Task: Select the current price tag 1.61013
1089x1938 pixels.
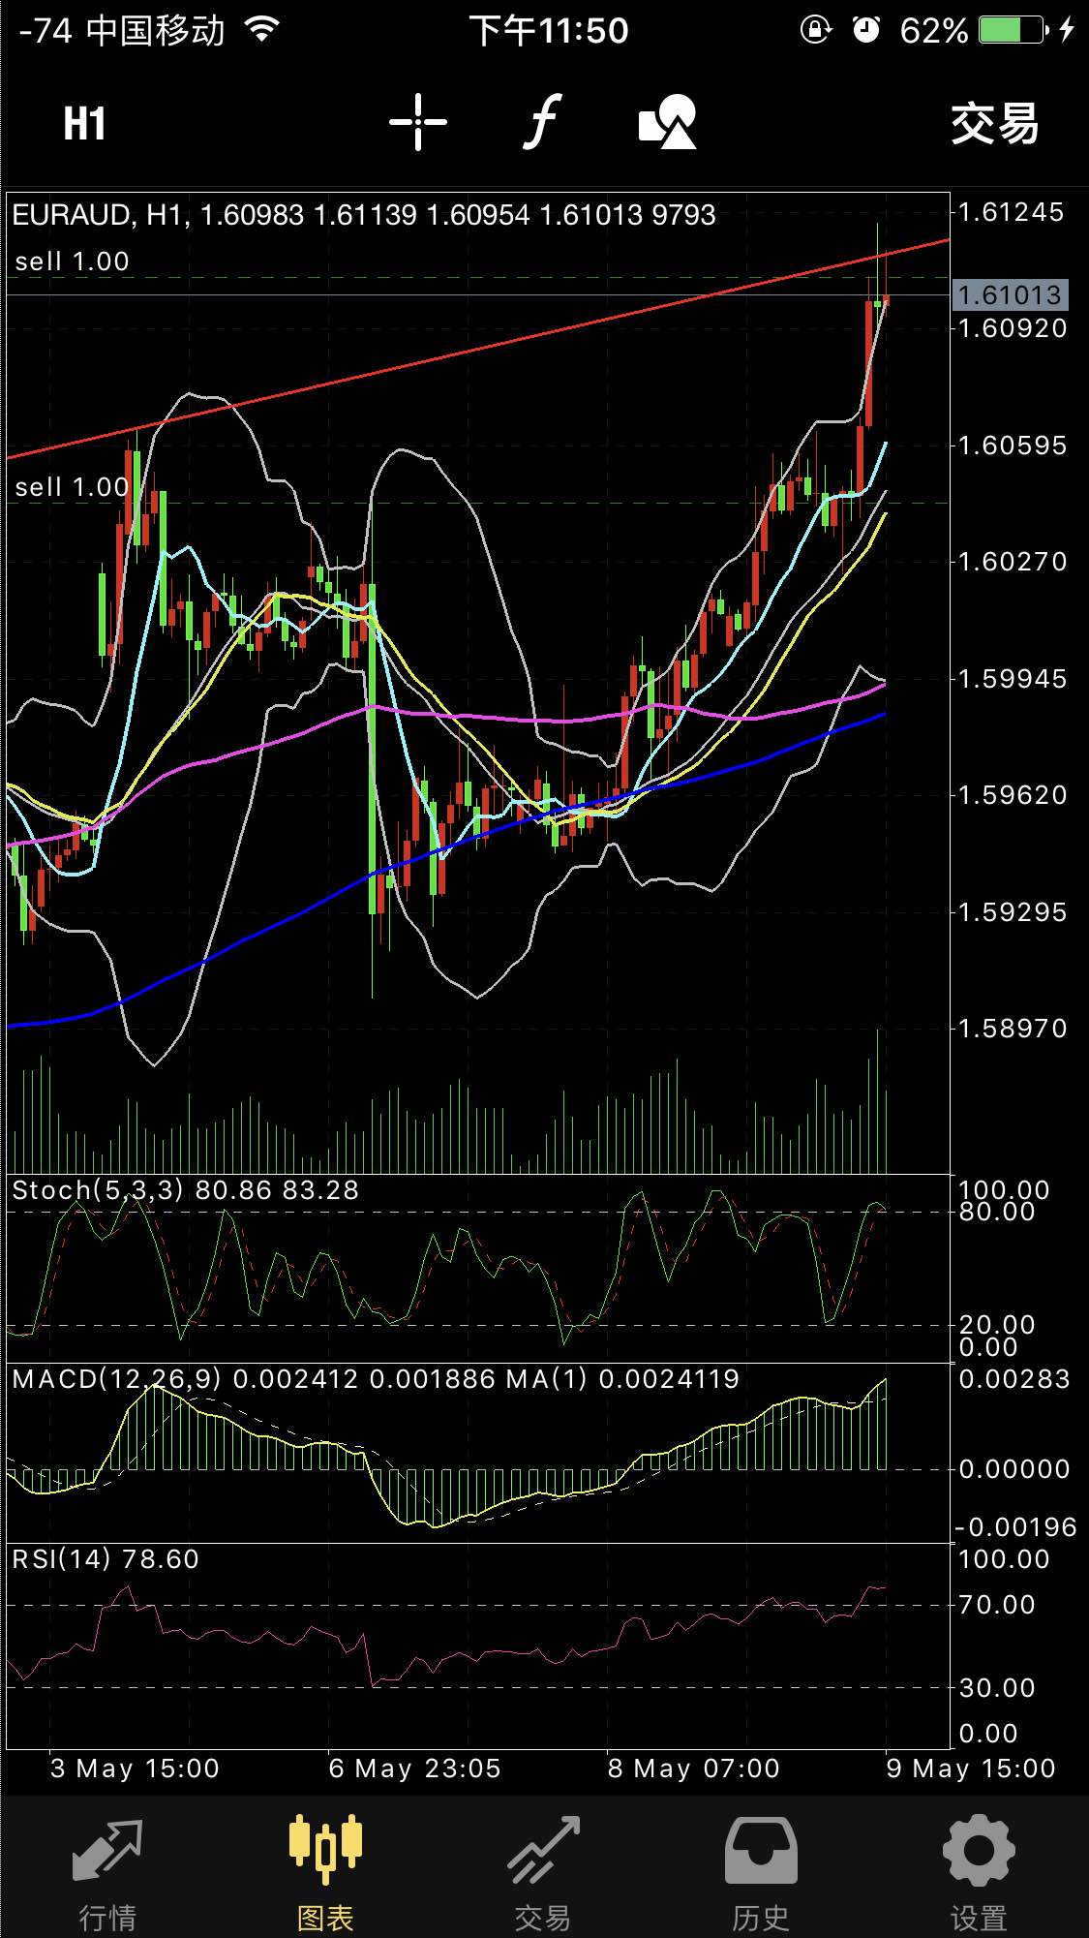Action: point(1011,294)
